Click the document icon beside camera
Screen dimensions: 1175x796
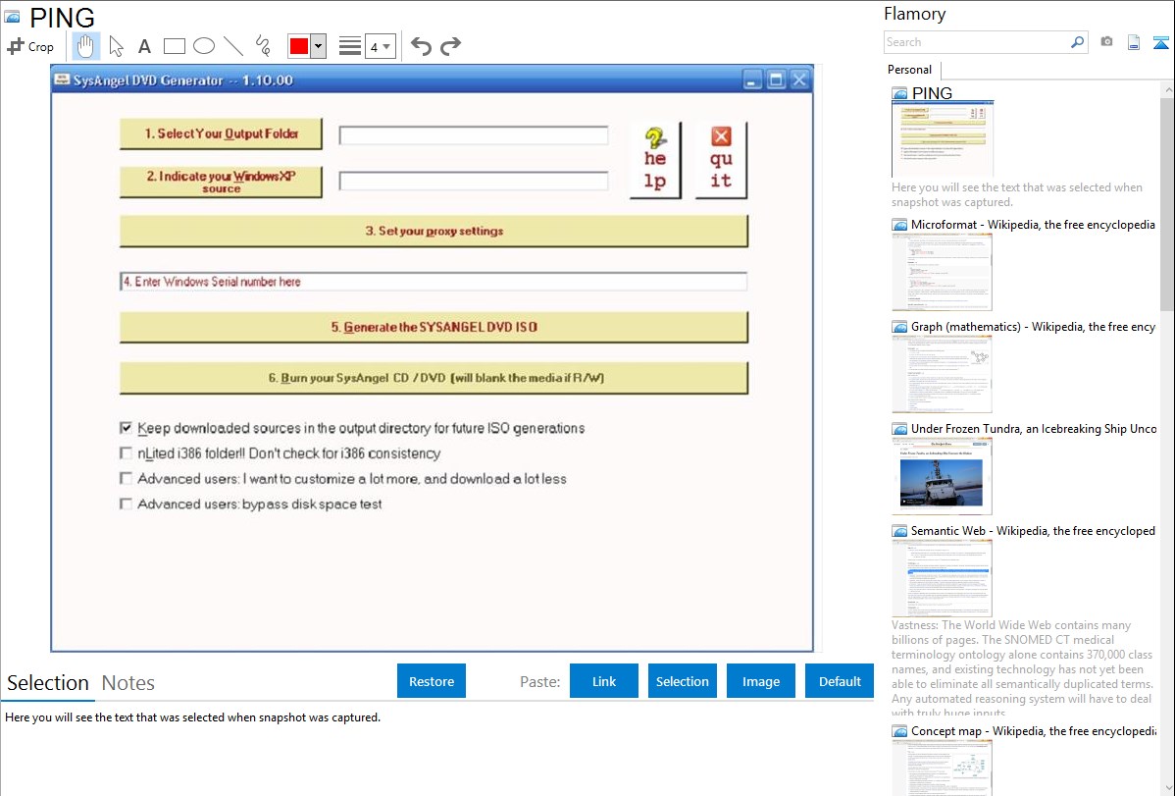click(x=1134, y=42)
